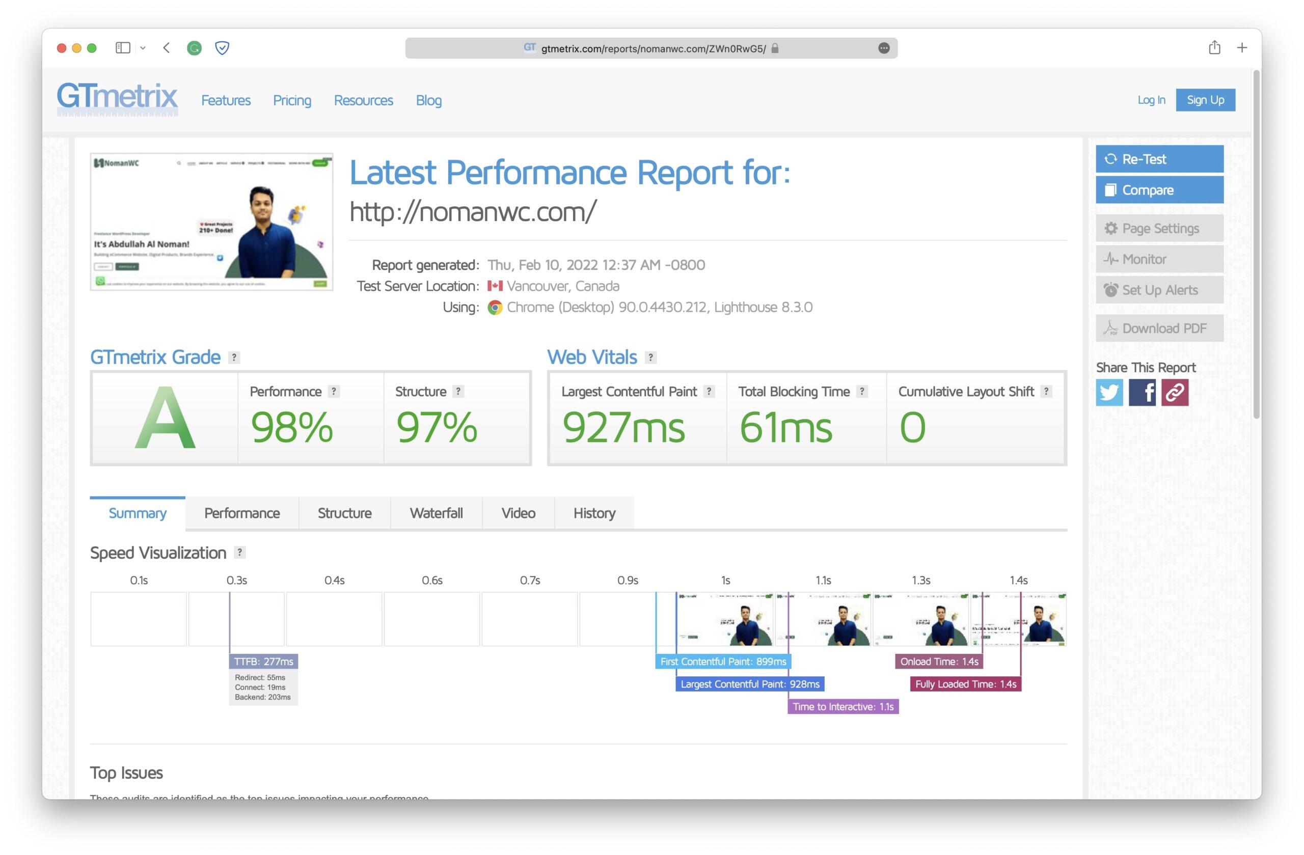Open the History tab

594,513
